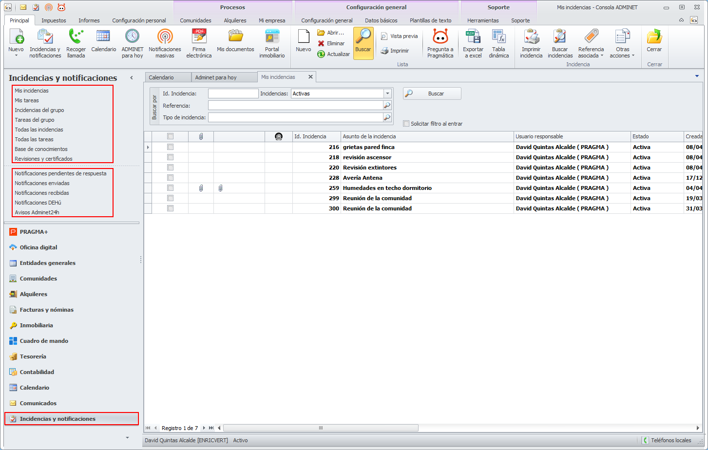The width and height of the screenshot is (708, 450).
Task: Tick checkbox for Humedades en techo dormitorio row
Action: [x=170, y=188]
